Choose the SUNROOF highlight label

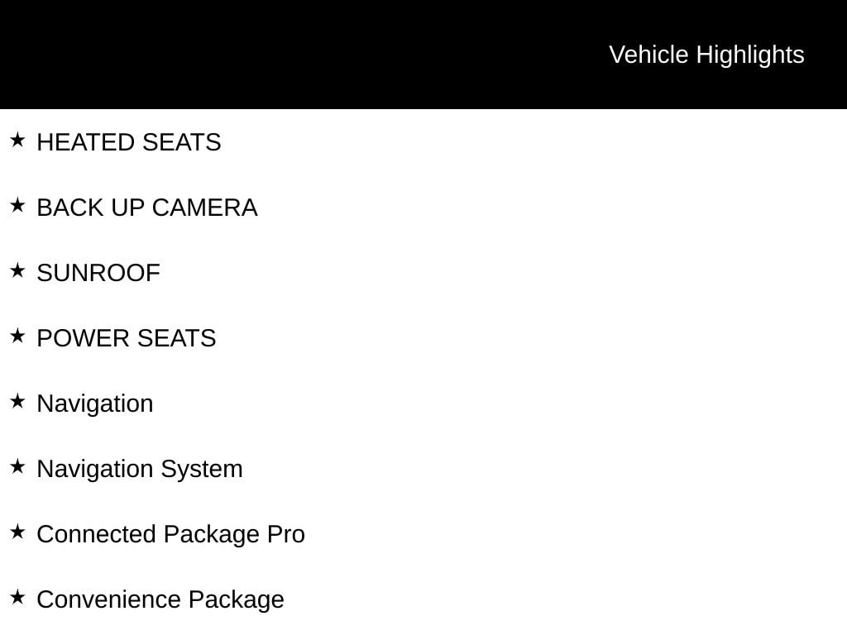(98, 273)
